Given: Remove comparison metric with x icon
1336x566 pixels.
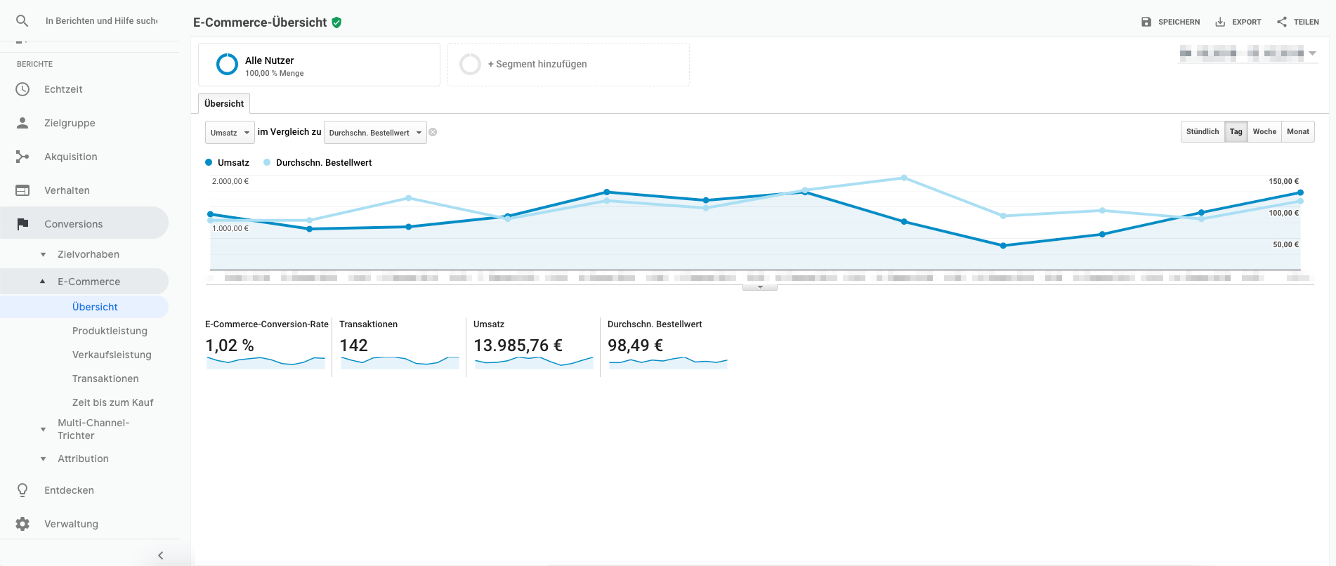Looking at the screenshot, I should 433,132.
